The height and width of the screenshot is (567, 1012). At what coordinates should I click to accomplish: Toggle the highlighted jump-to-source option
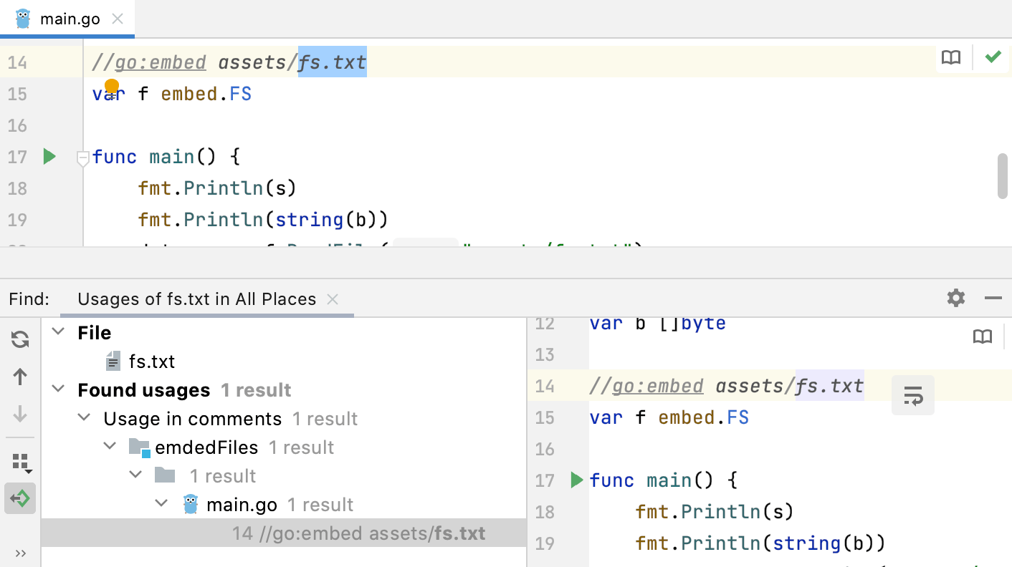tap(20, 498)
